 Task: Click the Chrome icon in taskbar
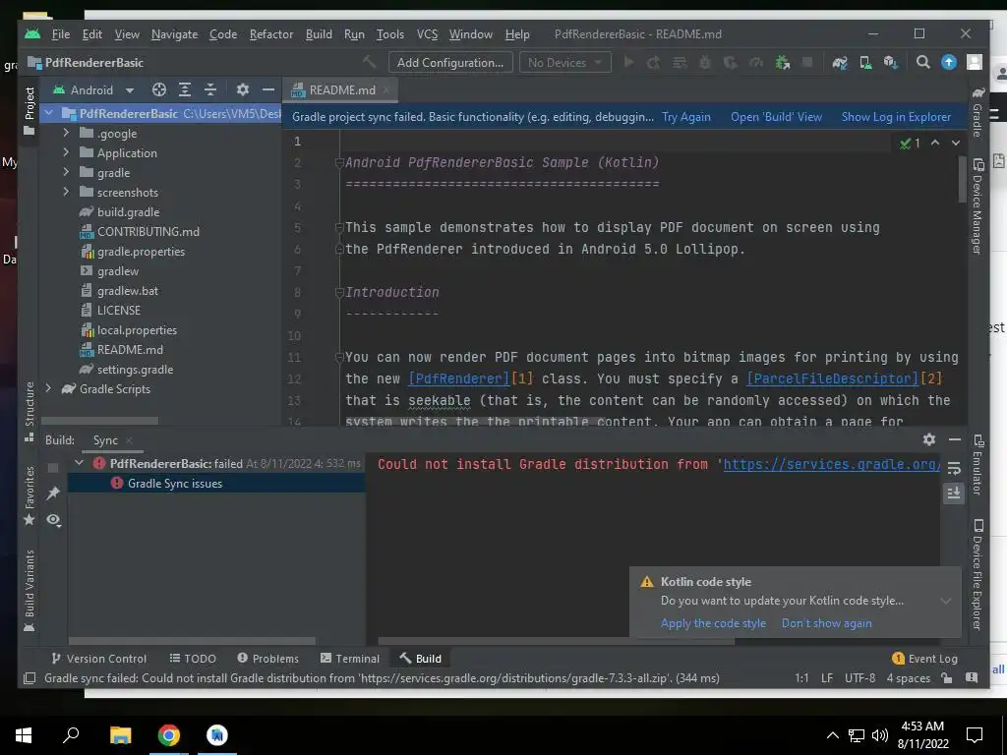coord(169,735)
